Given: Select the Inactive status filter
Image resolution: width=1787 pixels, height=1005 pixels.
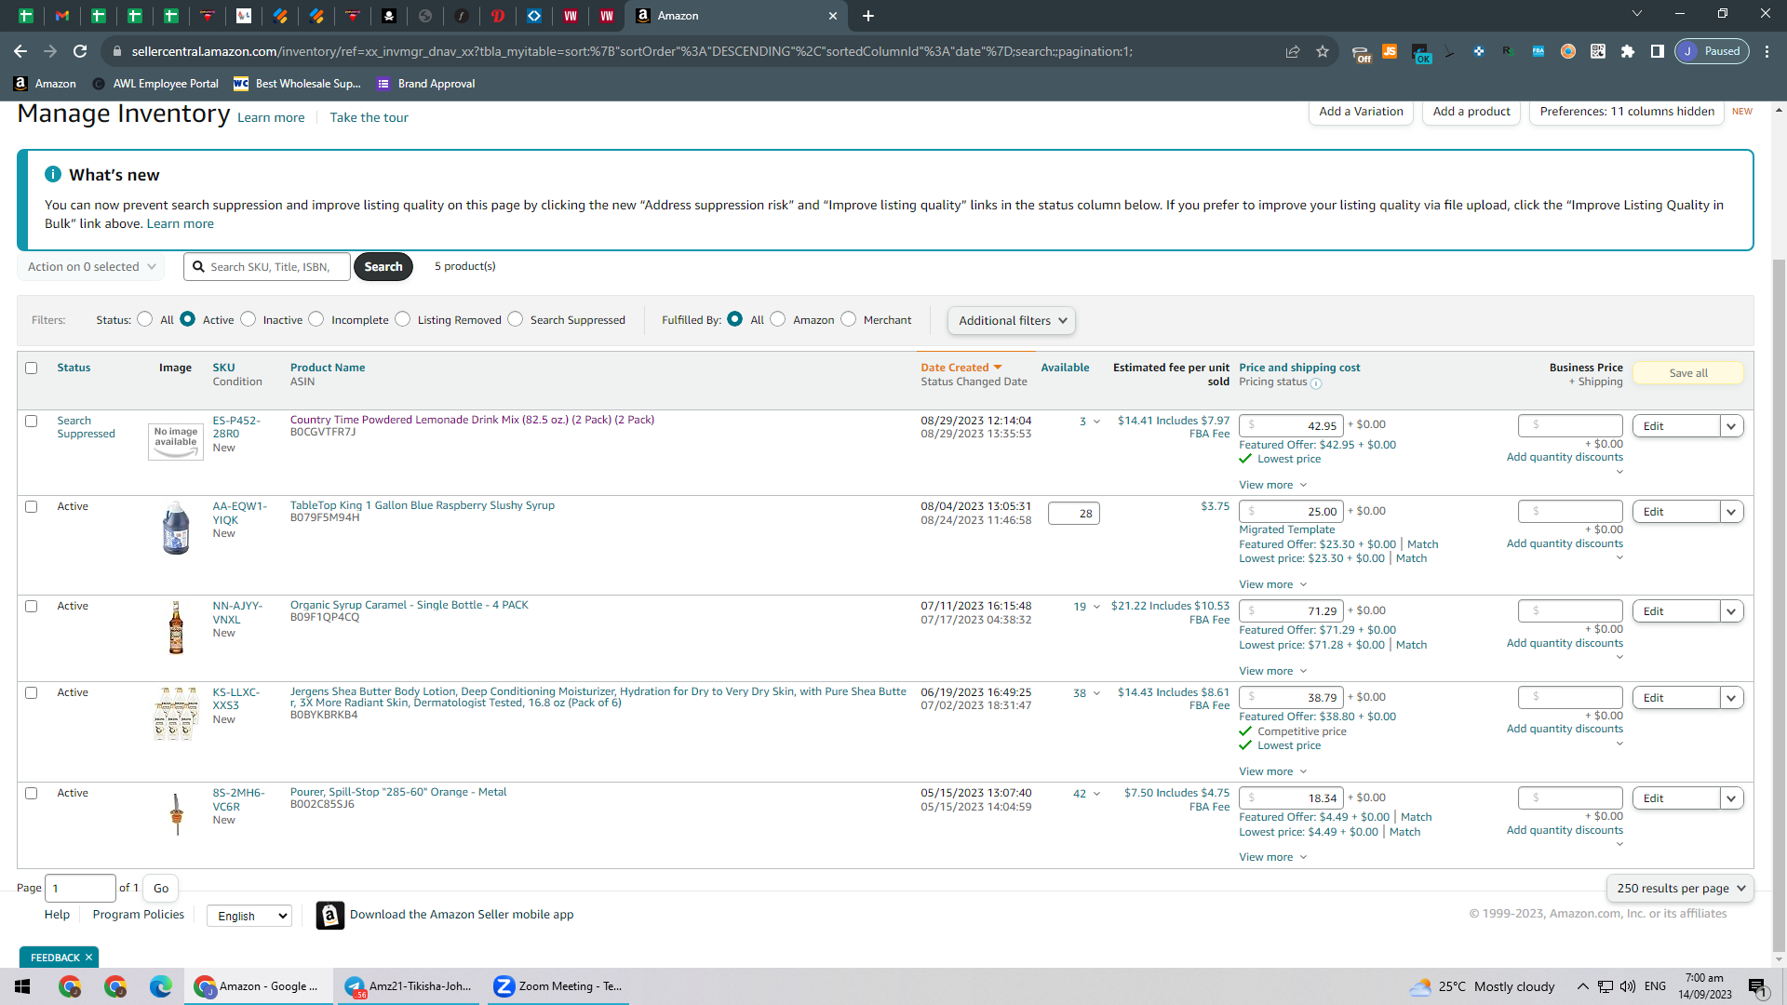Looking at the screenshot, I should [x=248, y=319].
